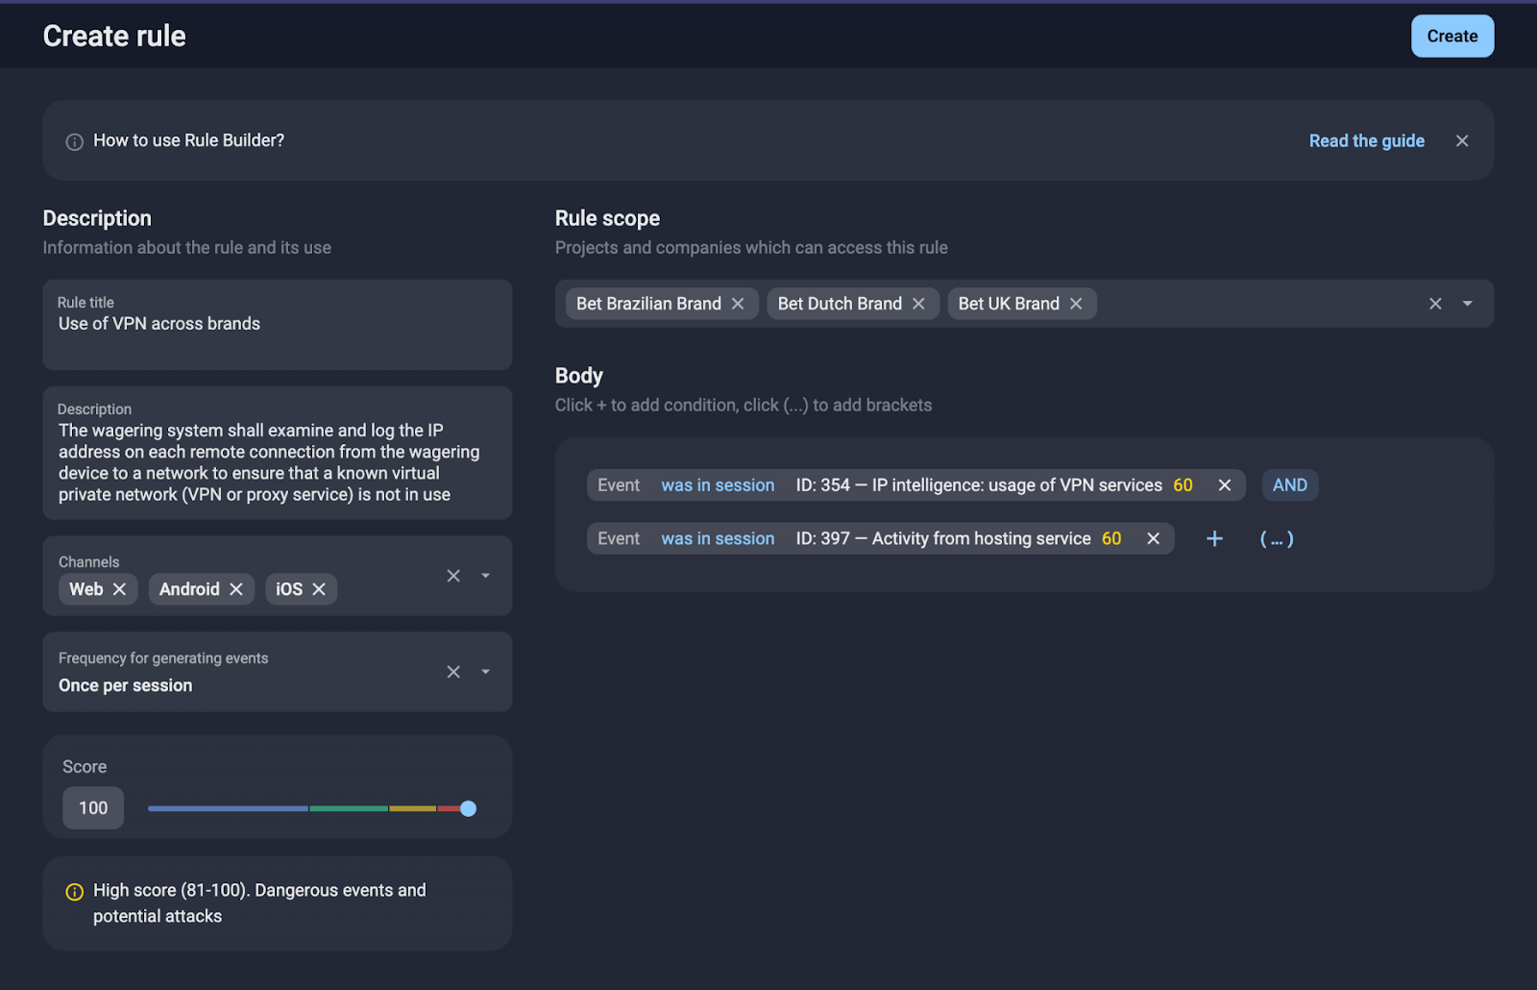Remove the Web channel tag
This screenshot has width=1537, height=990.
coord(120,588)
